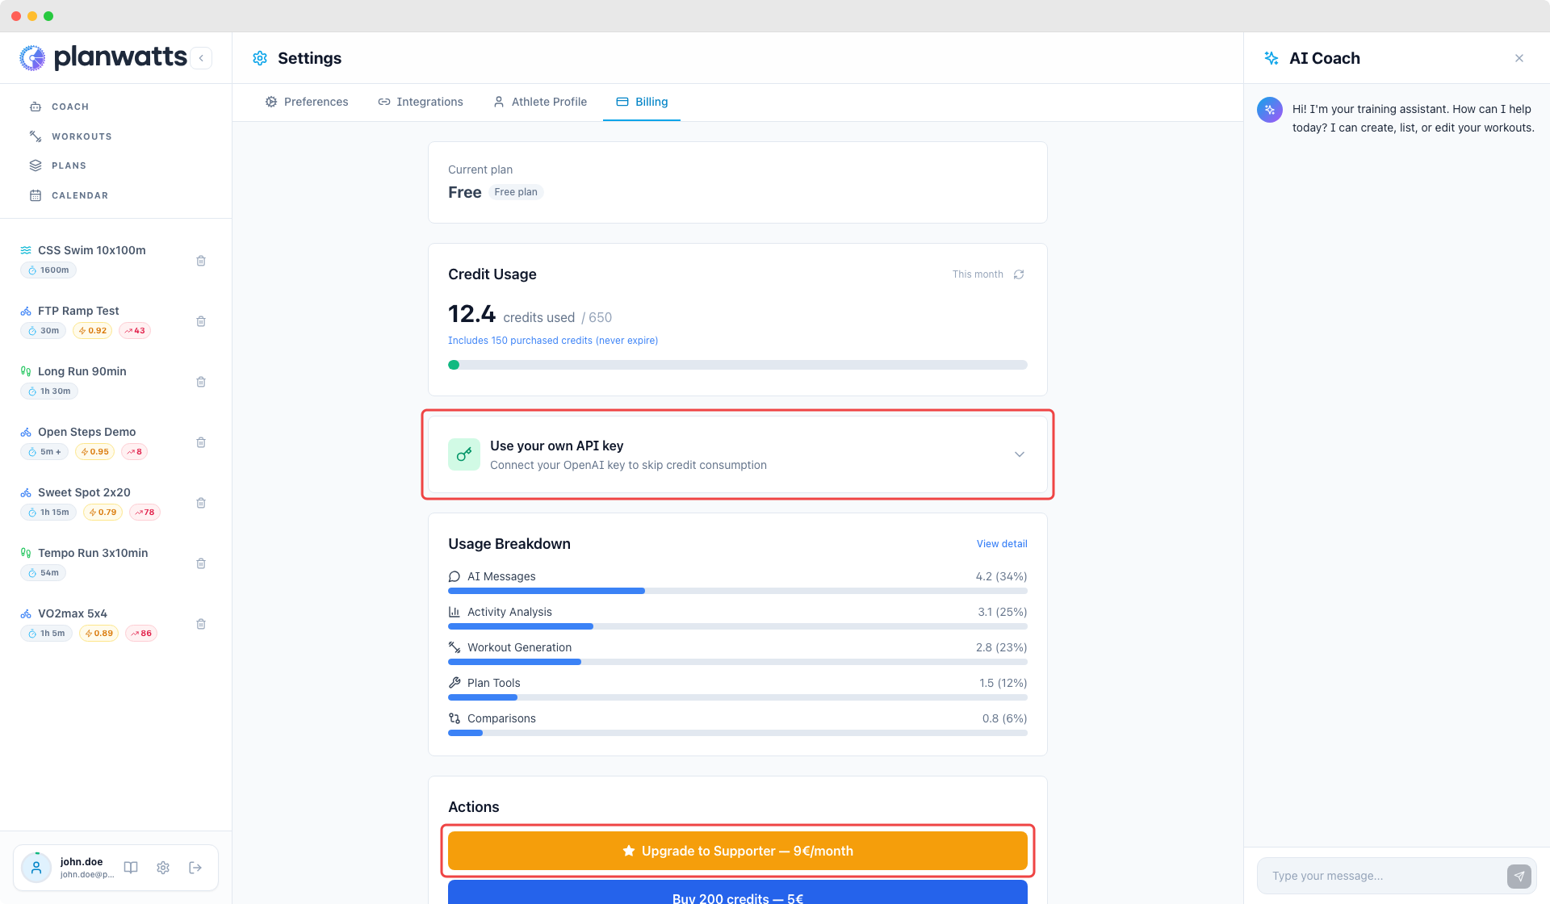Click the Comparisons compare icon
This screenshot has height=904, width=1550.
(x=455, y=718)
